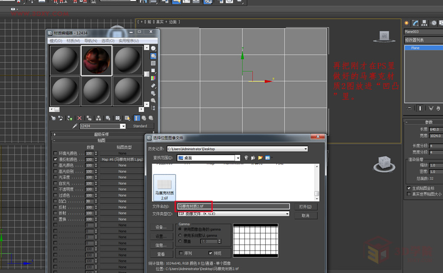443x273 pixels.
Task: Toggle the checkered Background icon
Action: point(153,63)
